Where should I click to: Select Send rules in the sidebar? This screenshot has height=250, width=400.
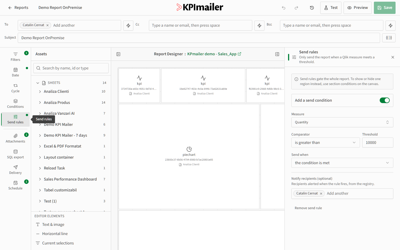[16, 119]
